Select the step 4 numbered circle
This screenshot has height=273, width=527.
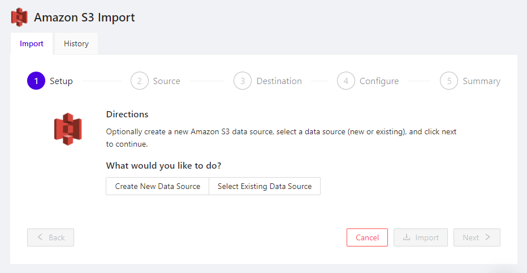[x=346, y=81]
